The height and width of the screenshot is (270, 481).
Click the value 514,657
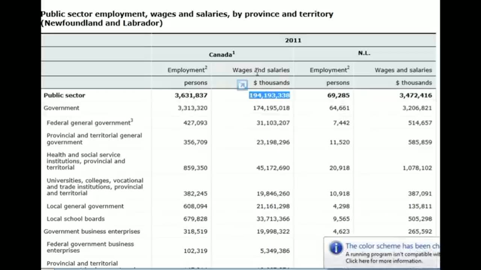click(x=420, y=123)
